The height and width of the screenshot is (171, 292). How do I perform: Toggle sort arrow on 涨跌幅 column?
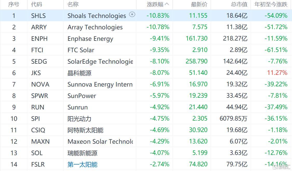coord(167,4)
